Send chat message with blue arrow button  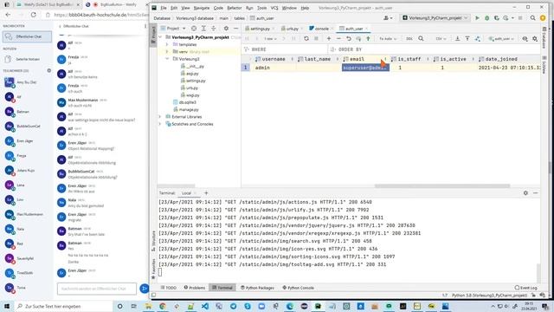144,289
